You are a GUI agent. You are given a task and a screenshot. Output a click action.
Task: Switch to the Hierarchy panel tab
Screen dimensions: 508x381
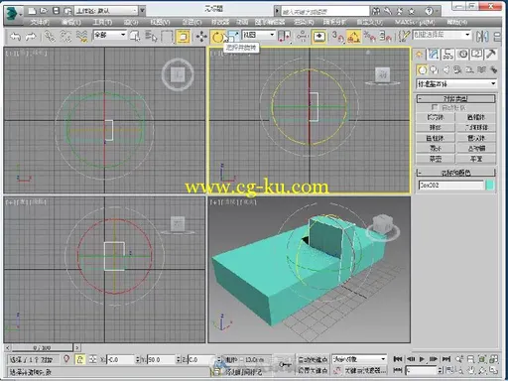pyautogui.click(x=448, y=55)
